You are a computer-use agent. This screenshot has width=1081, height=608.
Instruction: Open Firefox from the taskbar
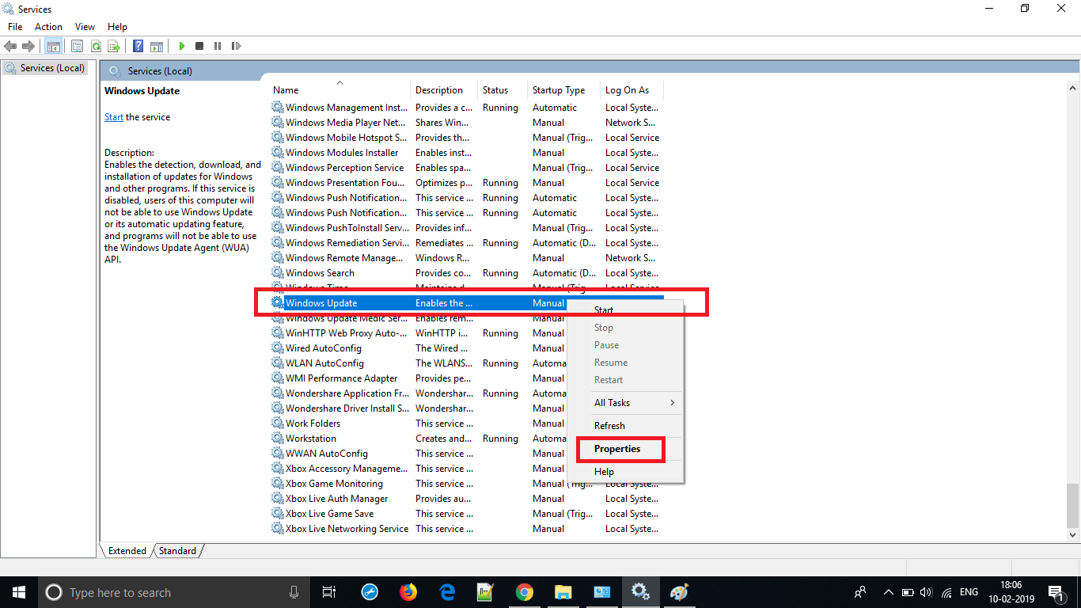408,592
